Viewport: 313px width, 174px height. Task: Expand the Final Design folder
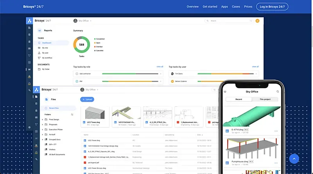(x=42, y=119)
